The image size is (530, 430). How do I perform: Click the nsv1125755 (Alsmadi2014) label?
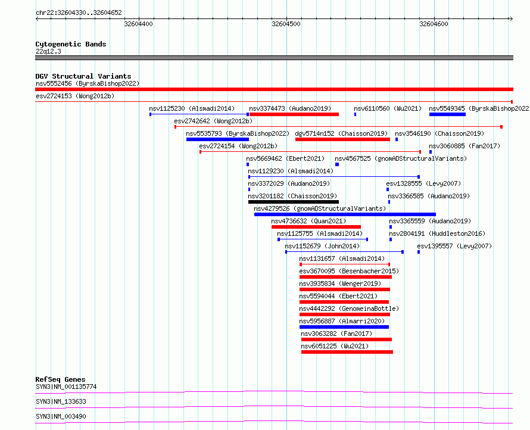[320, 233]
